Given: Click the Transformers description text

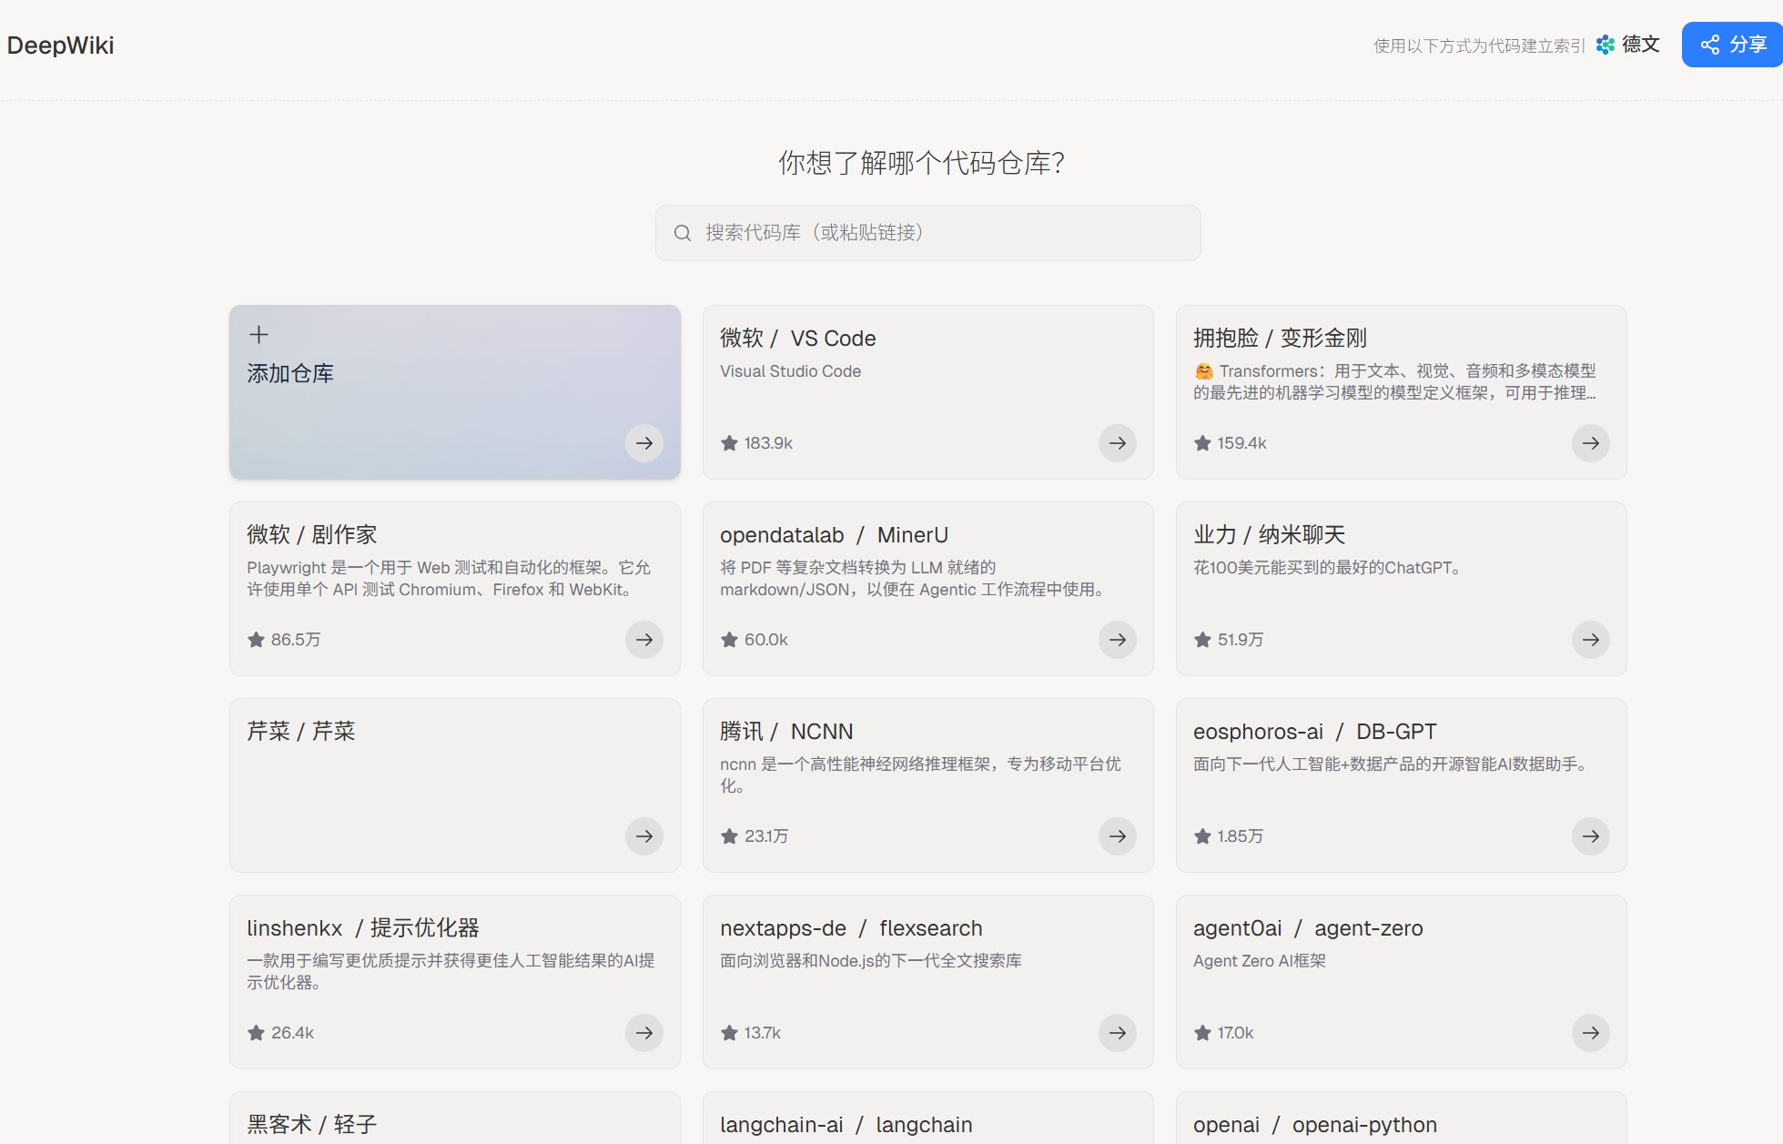Looking at the screenshot, I should [1395, 382].
